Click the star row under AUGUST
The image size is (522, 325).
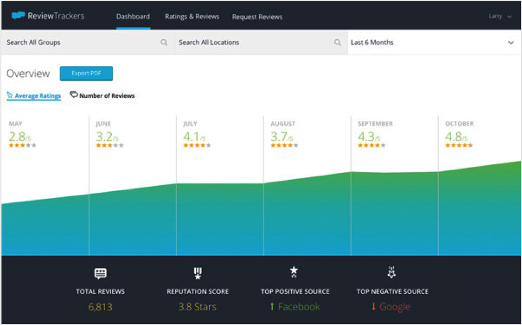(x=285, y=145)
